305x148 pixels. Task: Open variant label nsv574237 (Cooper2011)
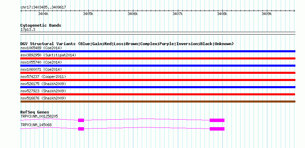pos(44,77)
